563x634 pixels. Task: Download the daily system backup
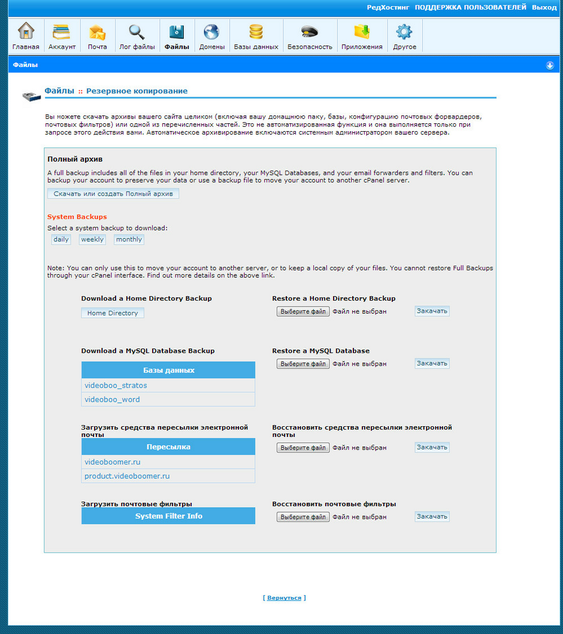61,239
